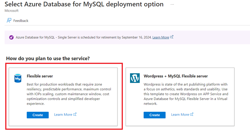
Task: Click the Single Server retirement notice text
Action: tap(84, 37)
